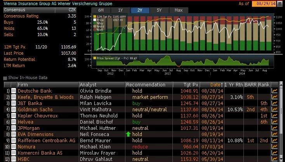Image resolution: width=285 pixels, height=162 pixels.
Task: Open the Keefe, Bruyette & Woods document icon
Action: 14,97
